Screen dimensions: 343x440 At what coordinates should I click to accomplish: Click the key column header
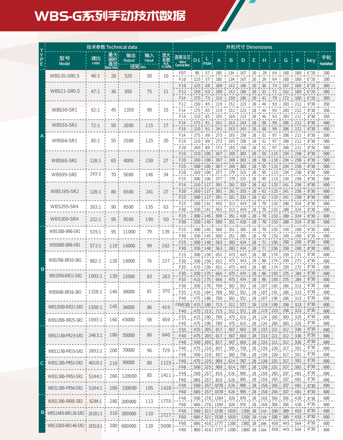pyautogui.click(x=311, y=60)
